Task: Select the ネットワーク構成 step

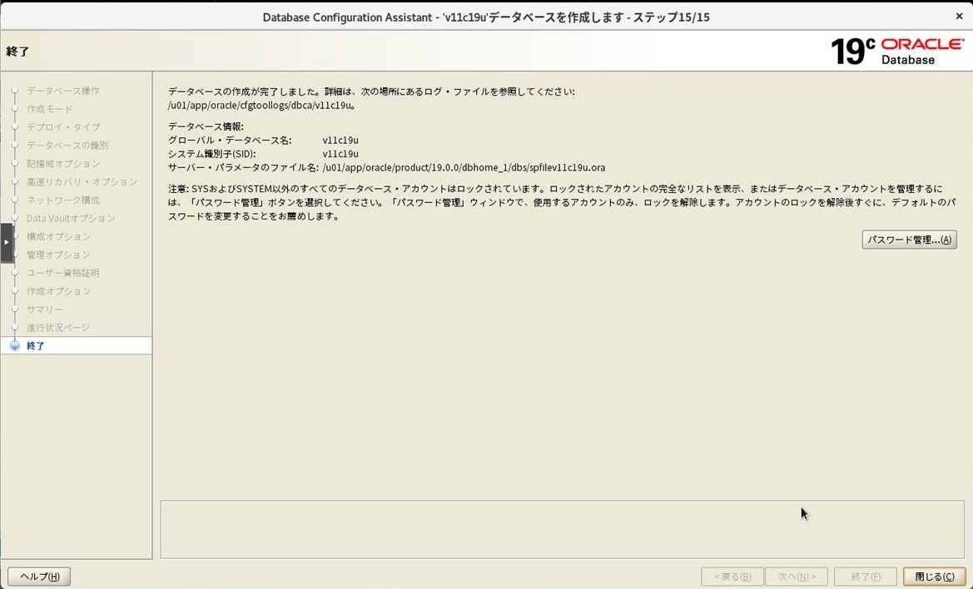Action: click(x=63, y=200)
